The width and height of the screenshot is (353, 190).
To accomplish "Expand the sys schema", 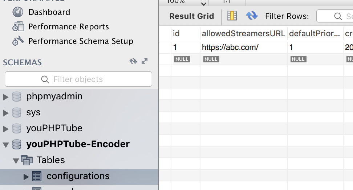I will tap(6, 113).
